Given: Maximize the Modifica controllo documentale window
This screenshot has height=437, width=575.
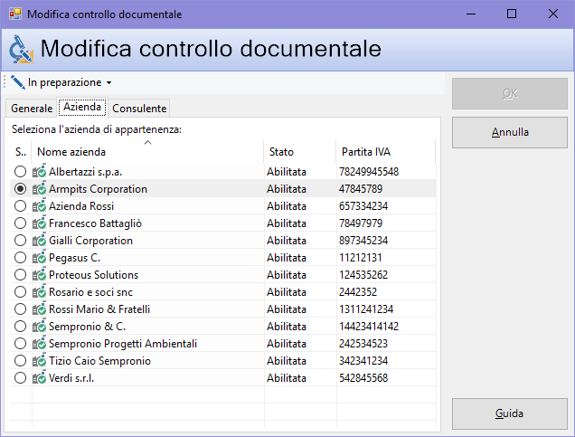Looking at the screenshot, I should click(x=512, y=14).
